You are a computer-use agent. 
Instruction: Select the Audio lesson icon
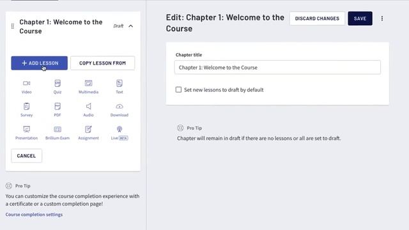pyautogui.click(x=88, y=107)
